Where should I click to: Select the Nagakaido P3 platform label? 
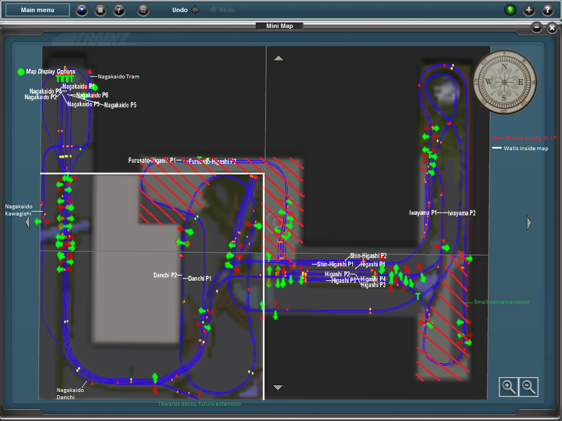click(83, 105)
